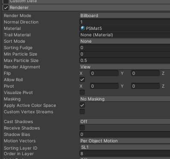Click the Min Particle Size label
Image resolution: width=170 pixels, height=159 pixels.
[x=21, y=54]
